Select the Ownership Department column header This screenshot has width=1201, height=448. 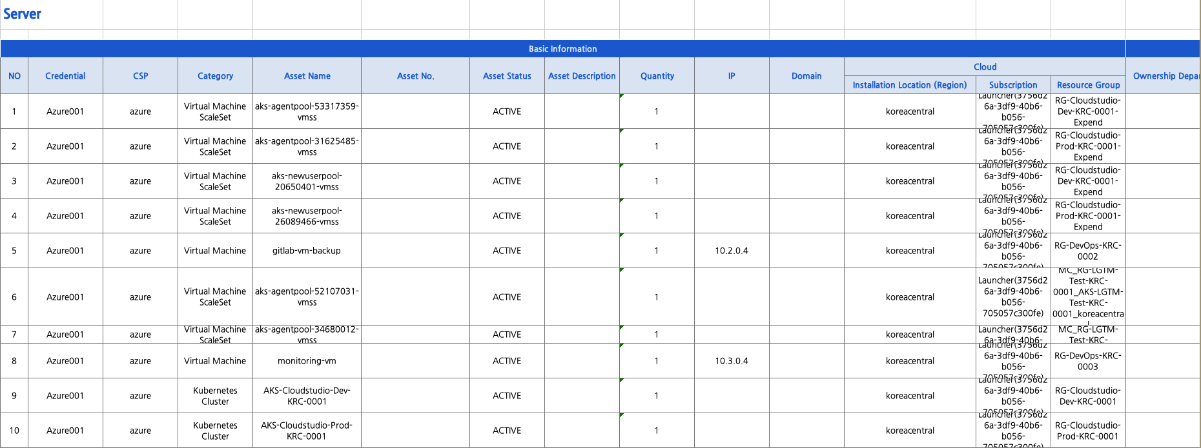pos(1162,76)
